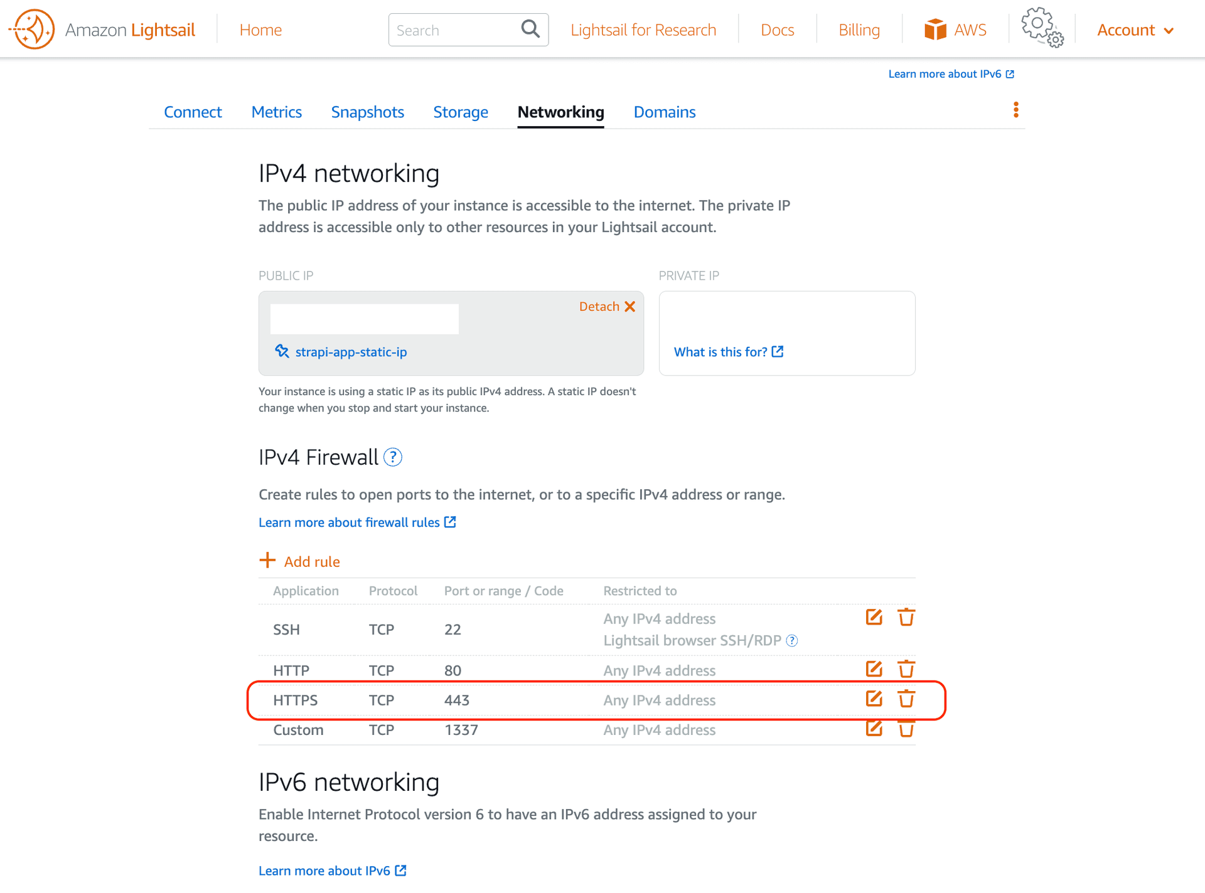The image size is (1205, 893).
Task: Open the Docs link
Action: point(777,29)
